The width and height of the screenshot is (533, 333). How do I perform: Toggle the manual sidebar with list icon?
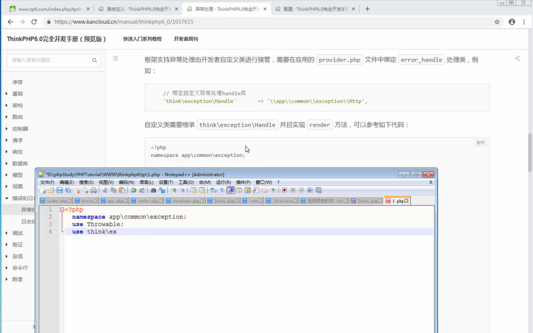click(x=115, y=58)
